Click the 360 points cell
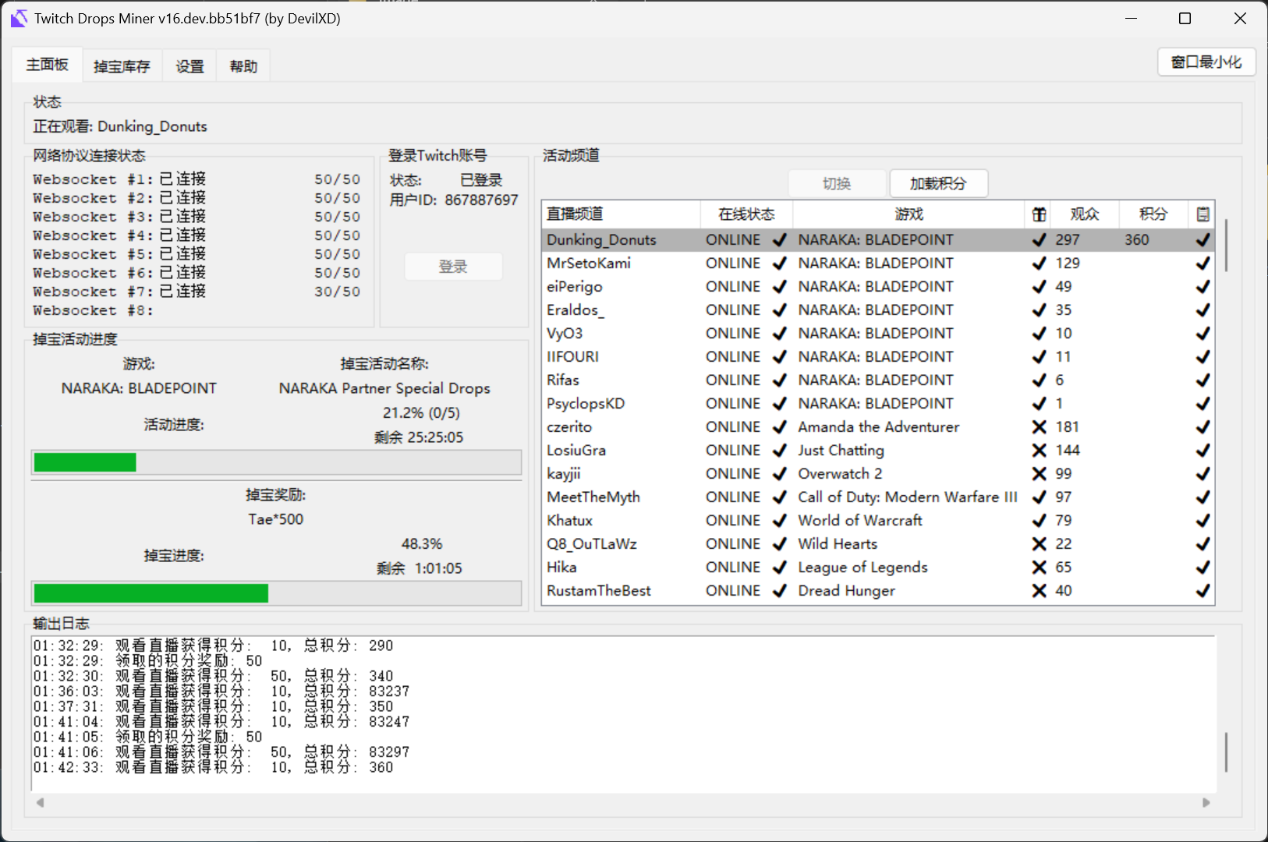 coord(1136,240)
